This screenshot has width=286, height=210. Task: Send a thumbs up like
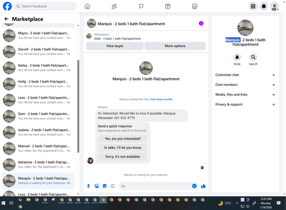[203, 186]
